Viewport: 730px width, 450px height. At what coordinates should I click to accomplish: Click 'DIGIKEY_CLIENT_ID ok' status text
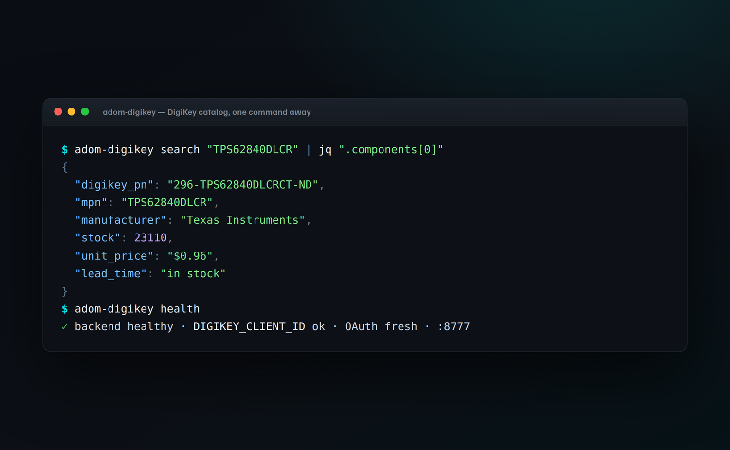pyautogui.click(x=259, y=326)
